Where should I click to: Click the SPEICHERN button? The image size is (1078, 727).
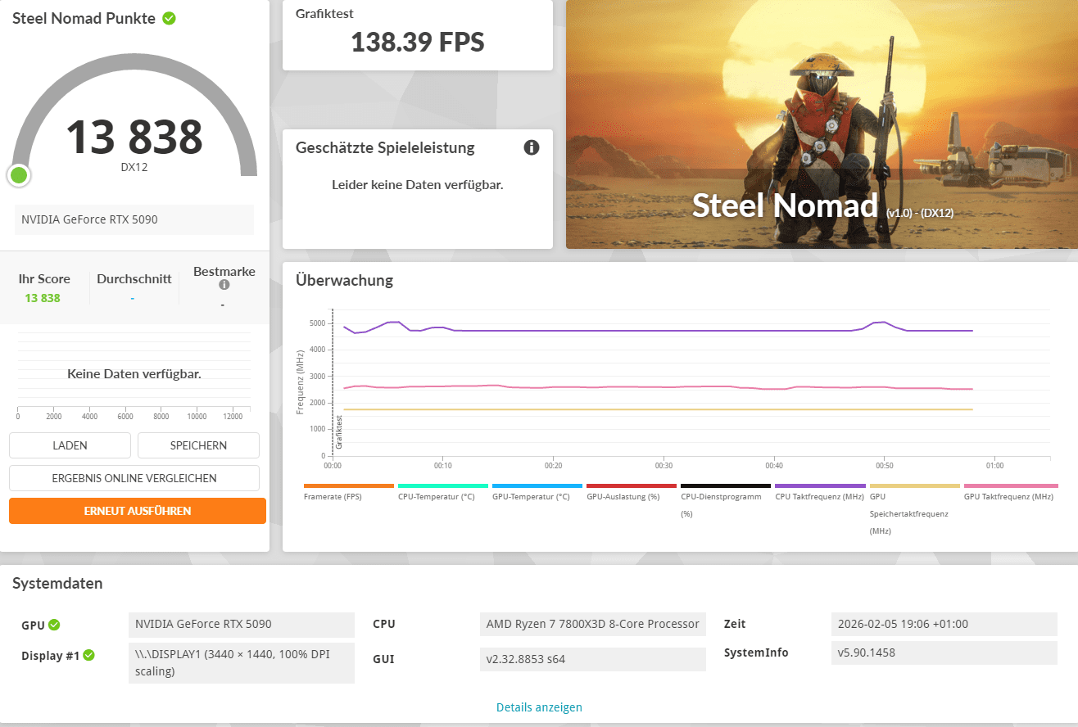(x=198, y=445)
